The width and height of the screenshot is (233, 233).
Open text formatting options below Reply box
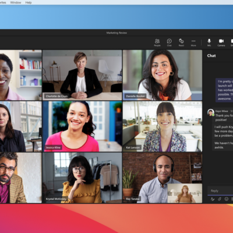coord(213,199)
